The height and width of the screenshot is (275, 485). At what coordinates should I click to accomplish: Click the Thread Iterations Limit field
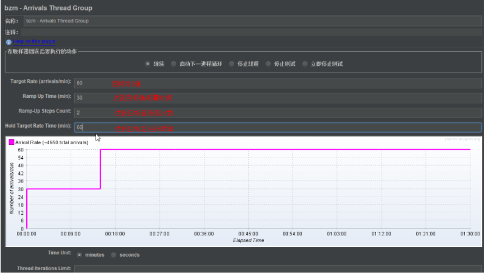pyautogui.click(x=277, y=269)
